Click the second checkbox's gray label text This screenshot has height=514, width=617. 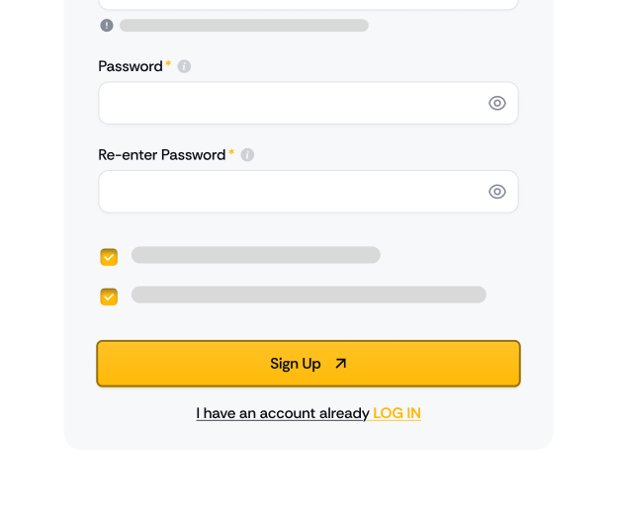[x=308, y=295]
